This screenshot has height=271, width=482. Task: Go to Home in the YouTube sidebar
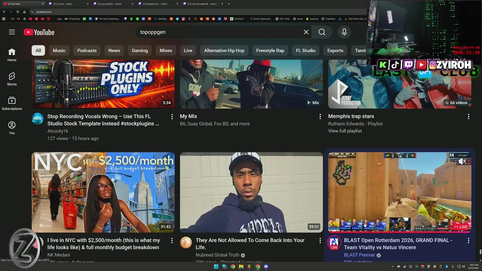[x=12, y=55]
